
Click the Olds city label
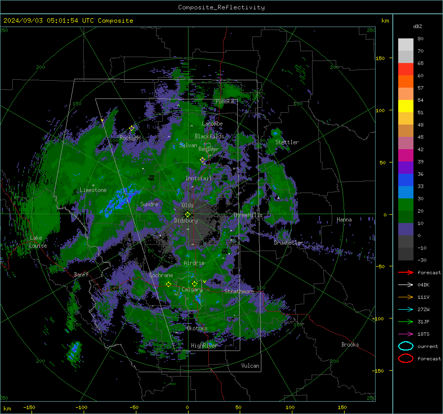(x=188, y=205)
